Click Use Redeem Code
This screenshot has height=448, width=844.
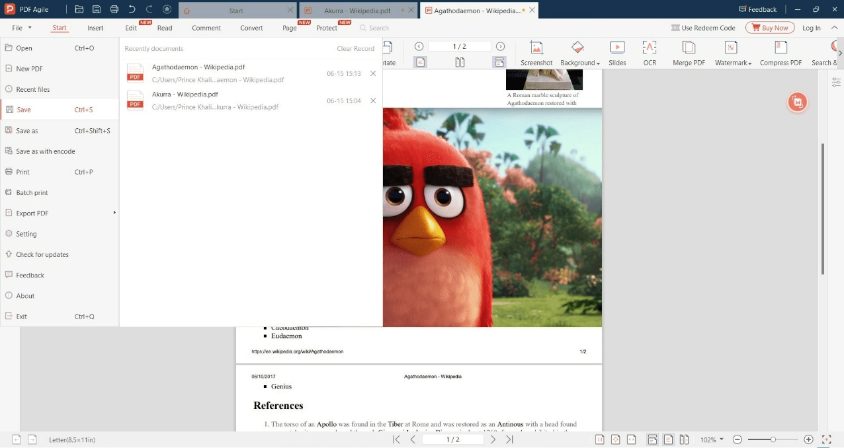pyautogui.click(x=703, y=28)
